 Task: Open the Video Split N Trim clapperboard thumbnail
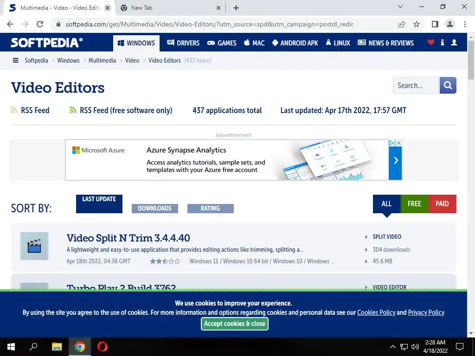[x=34, y=246]
